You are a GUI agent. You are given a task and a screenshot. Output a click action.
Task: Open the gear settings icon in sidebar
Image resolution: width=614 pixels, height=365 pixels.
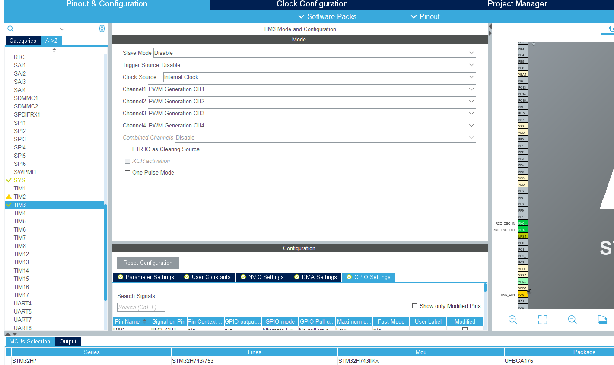102,29
